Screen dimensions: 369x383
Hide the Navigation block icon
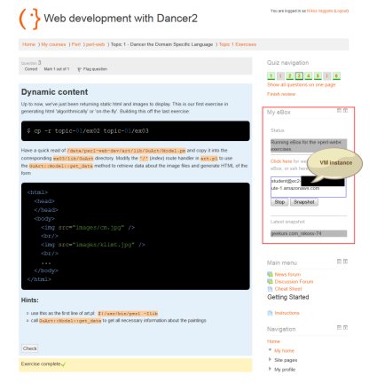tap(339, 328)
